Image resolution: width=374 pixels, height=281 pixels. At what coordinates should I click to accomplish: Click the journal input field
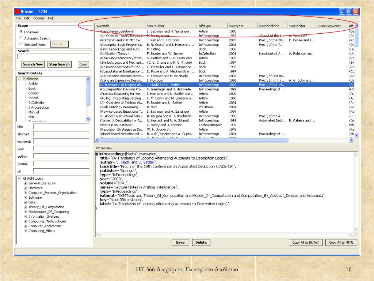point(61,164)
